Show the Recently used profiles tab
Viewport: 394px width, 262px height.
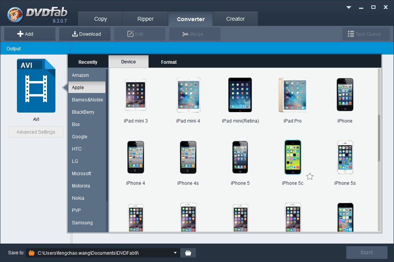88,62
